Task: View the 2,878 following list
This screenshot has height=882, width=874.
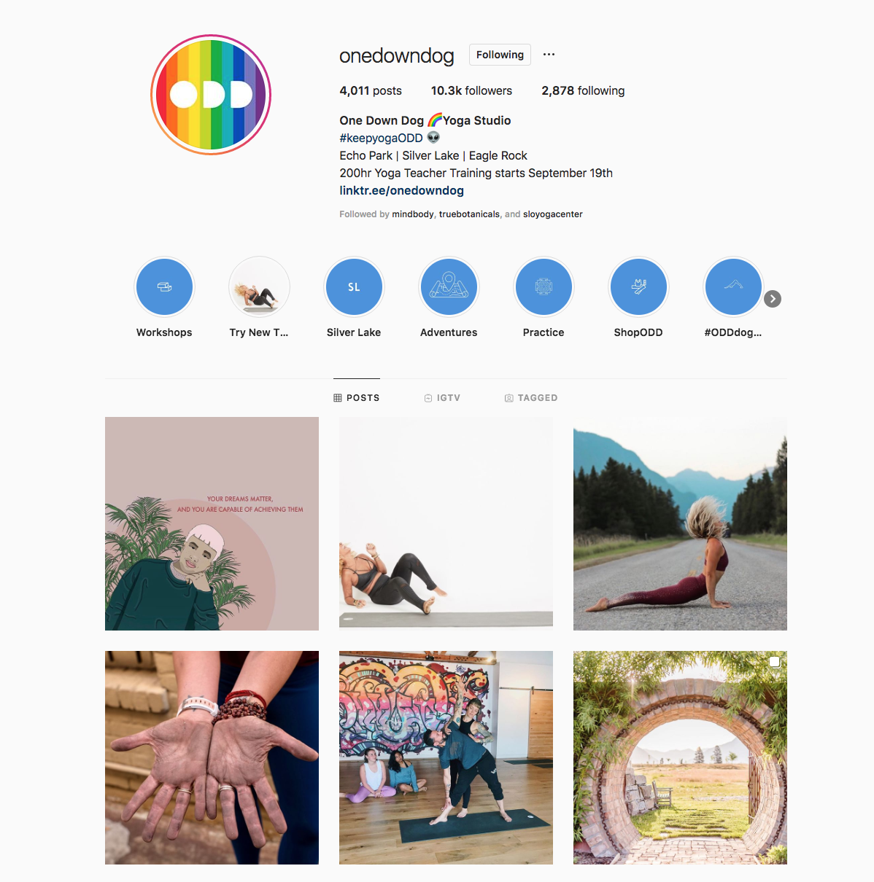Action: click(x=583, y=90)
